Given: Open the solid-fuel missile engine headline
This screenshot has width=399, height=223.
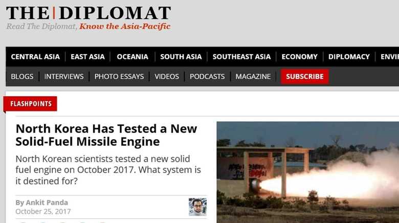Looking at the screenshot, I should [106, 135].
